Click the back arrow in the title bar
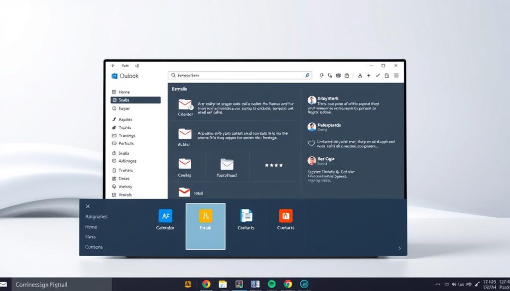This screenshot has width=510, height=291. pyautogui.click(x=113, y=66)
